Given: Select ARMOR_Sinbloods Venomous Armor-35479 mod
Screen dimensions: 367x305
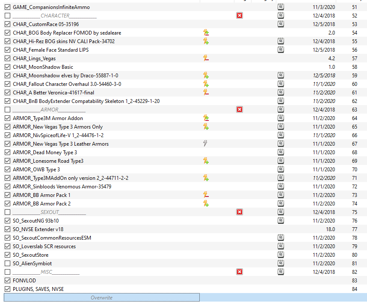Looking at the screenshot, I should point(62,187).
